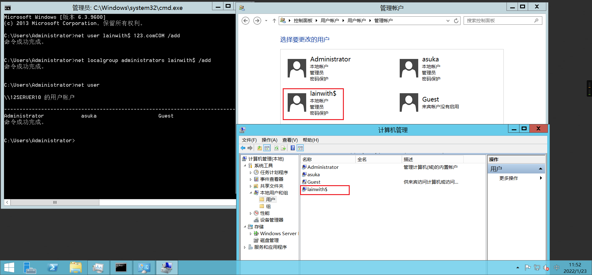Click Up one level icon in Computer Management toolbar
Image resolution: width=592 pixels, height=275 pixels.
(x=260, y=148)
